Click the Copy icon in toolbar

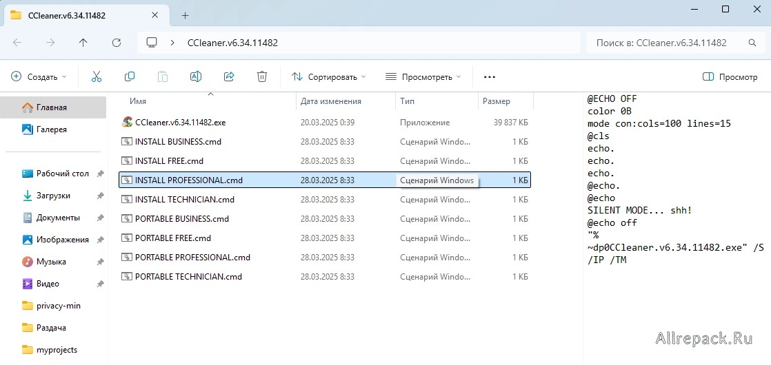(130, 76)
